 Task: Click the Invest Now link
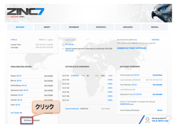point(158,75)
